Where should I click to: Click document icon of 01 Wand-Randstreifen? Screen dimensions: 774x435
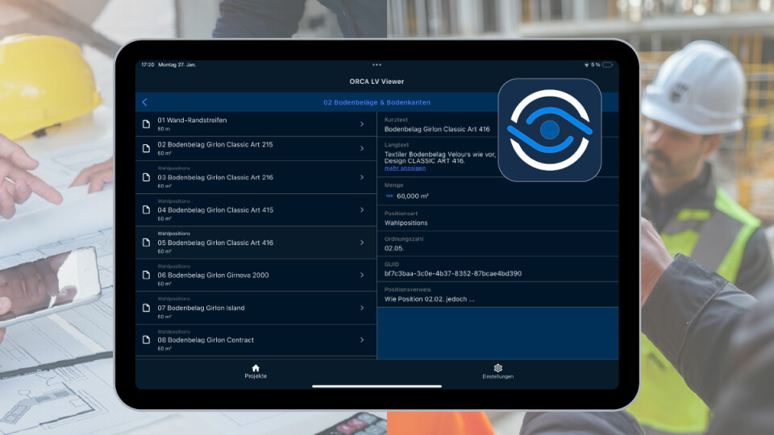[146, 124]
